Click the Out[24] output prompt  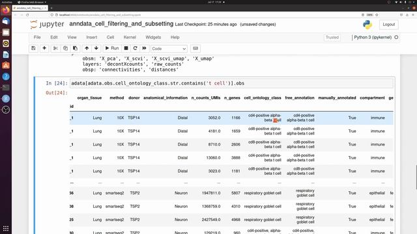tap(57, 93)
